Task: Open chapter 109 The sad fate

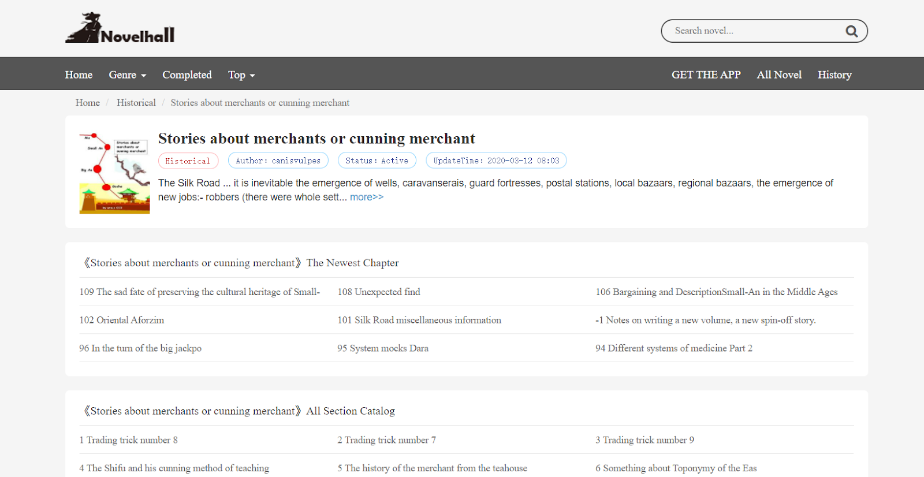Action: coord(200,292)
